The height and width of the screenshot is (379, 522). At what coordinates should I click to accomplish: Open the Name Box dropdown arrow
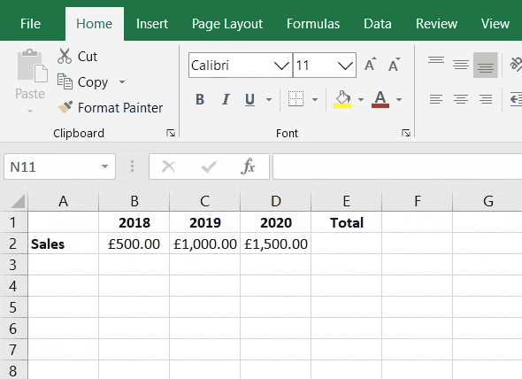point(105,166)
